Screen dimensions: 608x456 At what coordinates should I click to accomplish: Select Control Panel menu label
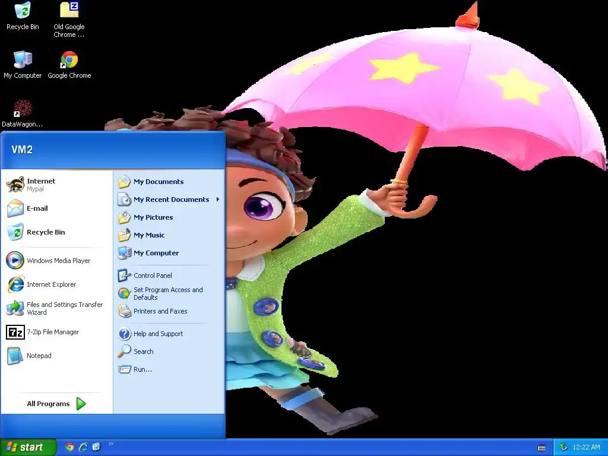pos(153,275)
